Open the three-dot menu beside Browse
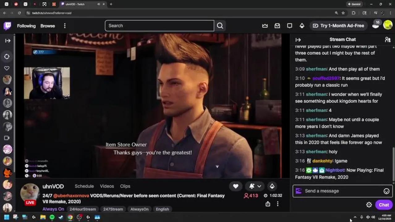This screenshot has height=222, width=395. [65, 26]
